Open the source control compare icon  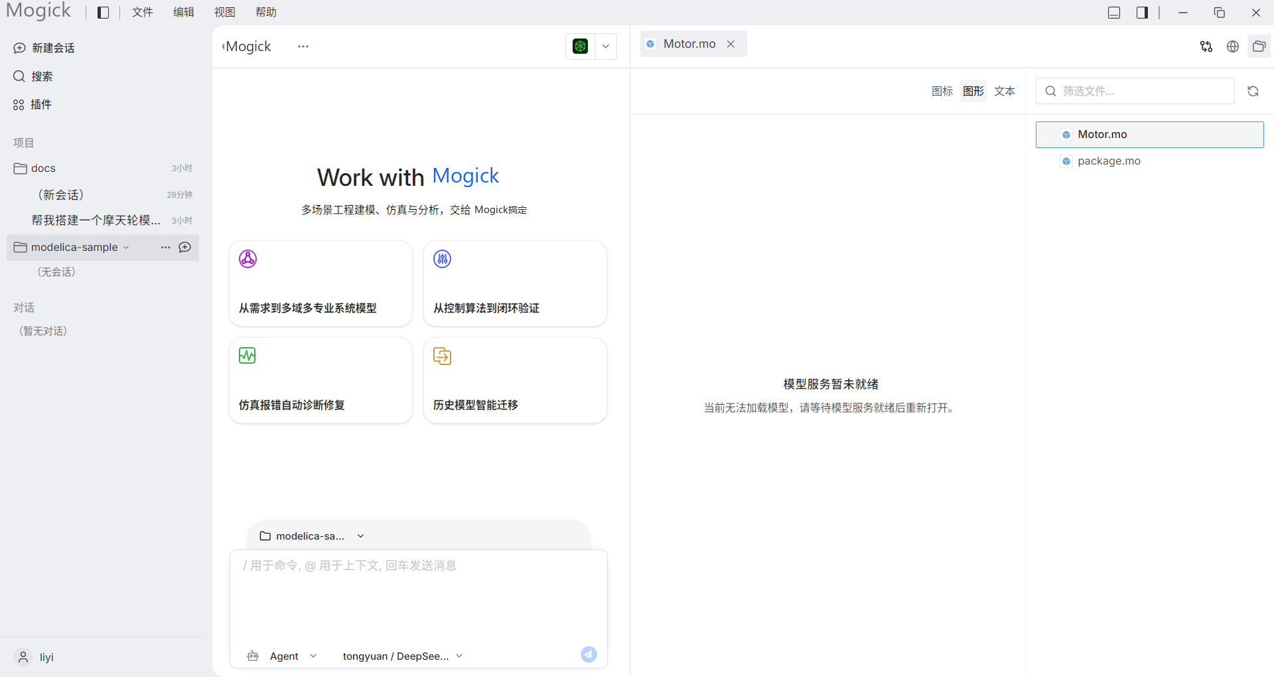tap(1206, 46)
